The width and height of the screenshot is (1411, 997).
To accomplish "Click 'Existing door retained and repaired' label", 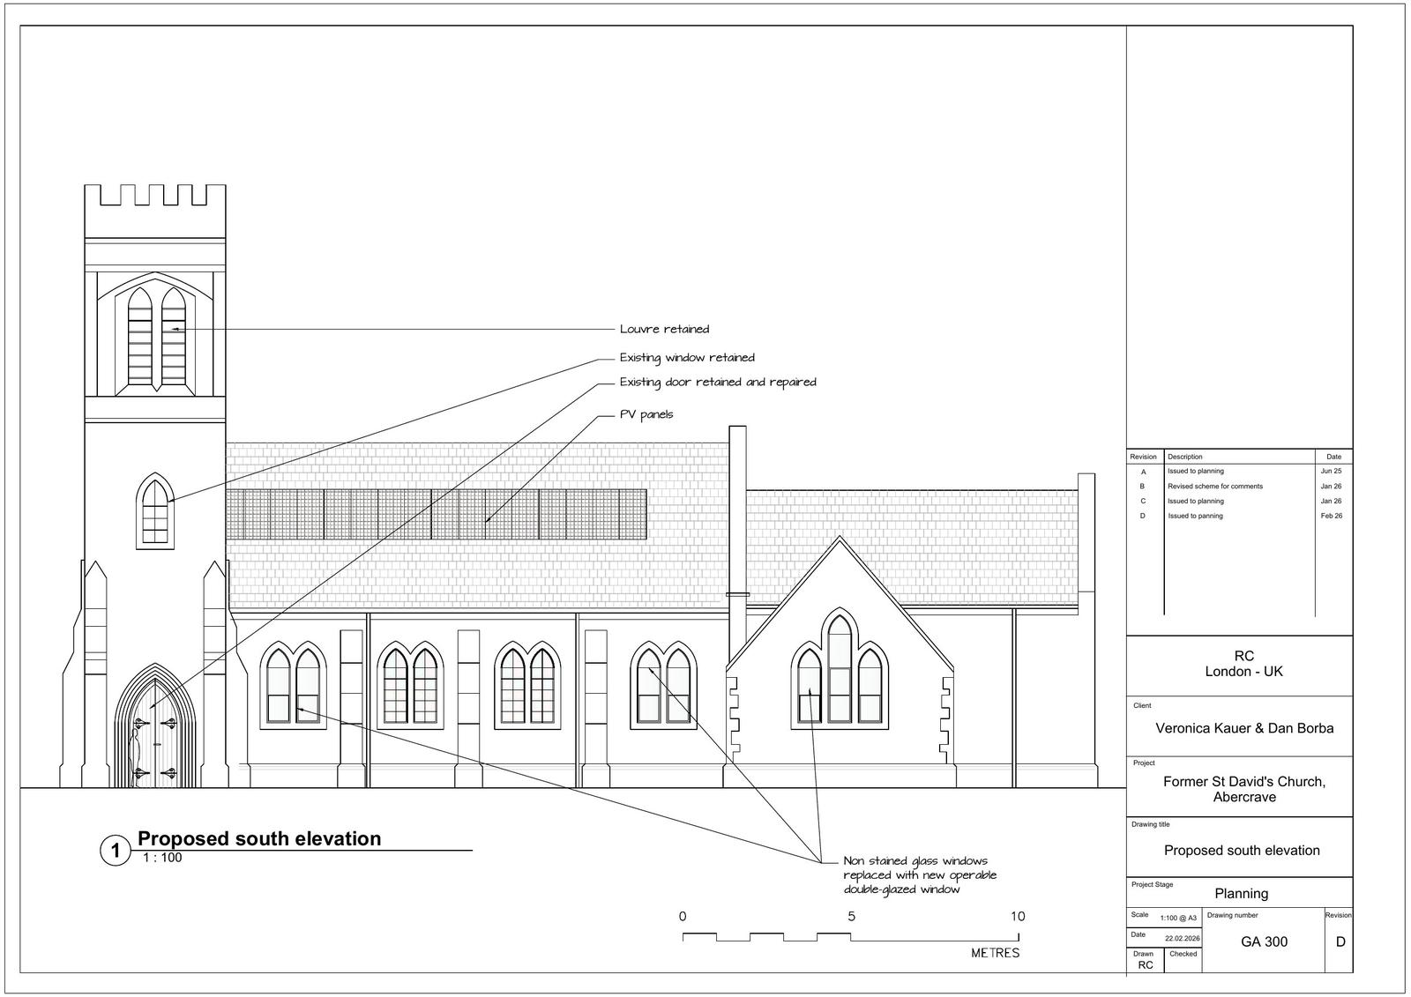I will point(718,383).
